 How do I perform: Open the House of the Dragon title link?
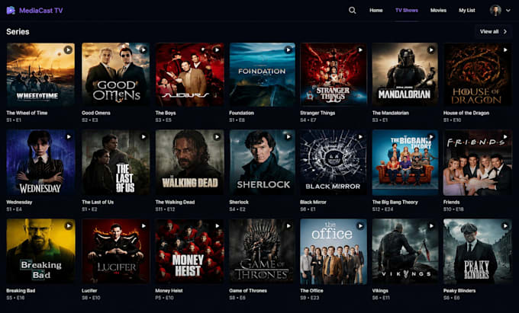pyautogui.click(x=466, y=113)
